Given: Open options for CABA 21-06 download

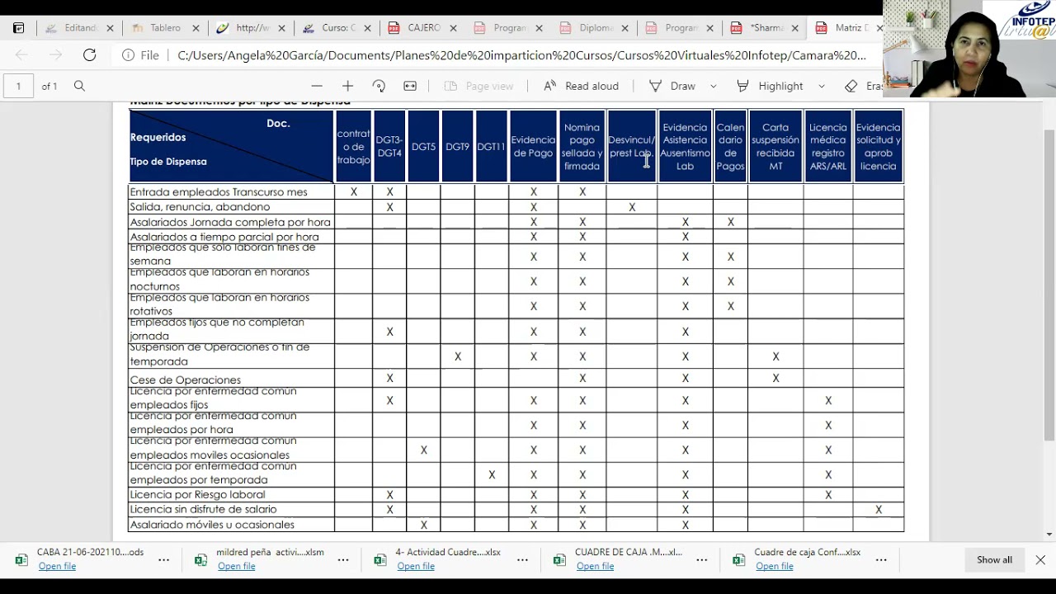Looking at the screenshot, I should (163, 559).
